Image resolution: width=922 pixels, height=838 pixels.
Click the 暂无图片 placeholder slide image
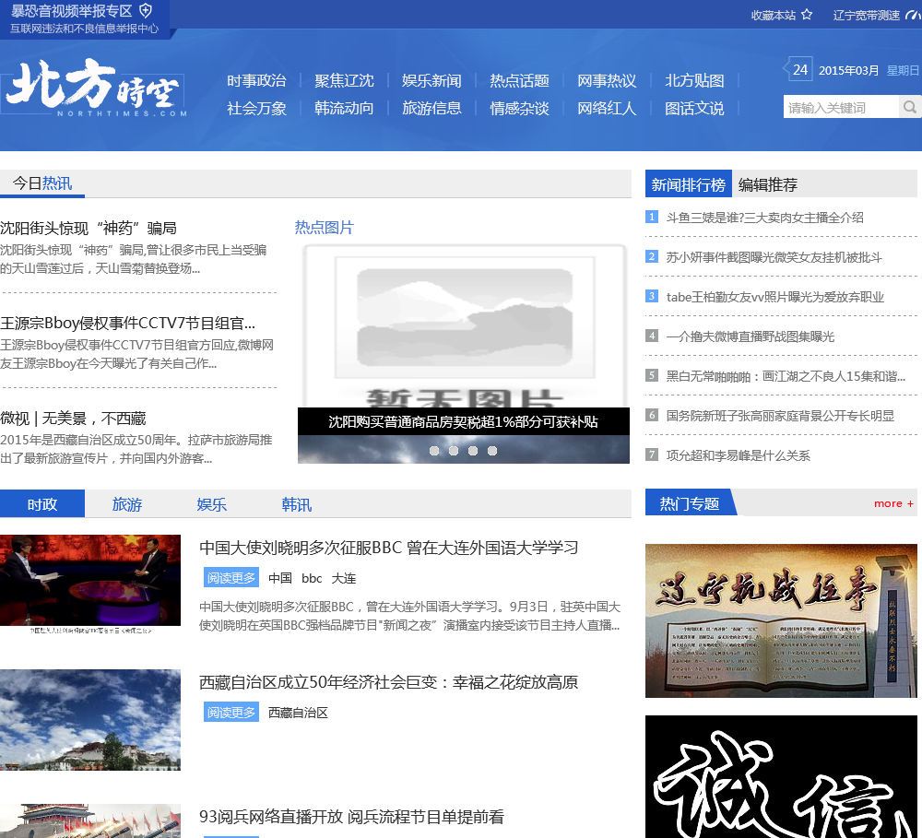pyautogui.click(x=464, y=325)
